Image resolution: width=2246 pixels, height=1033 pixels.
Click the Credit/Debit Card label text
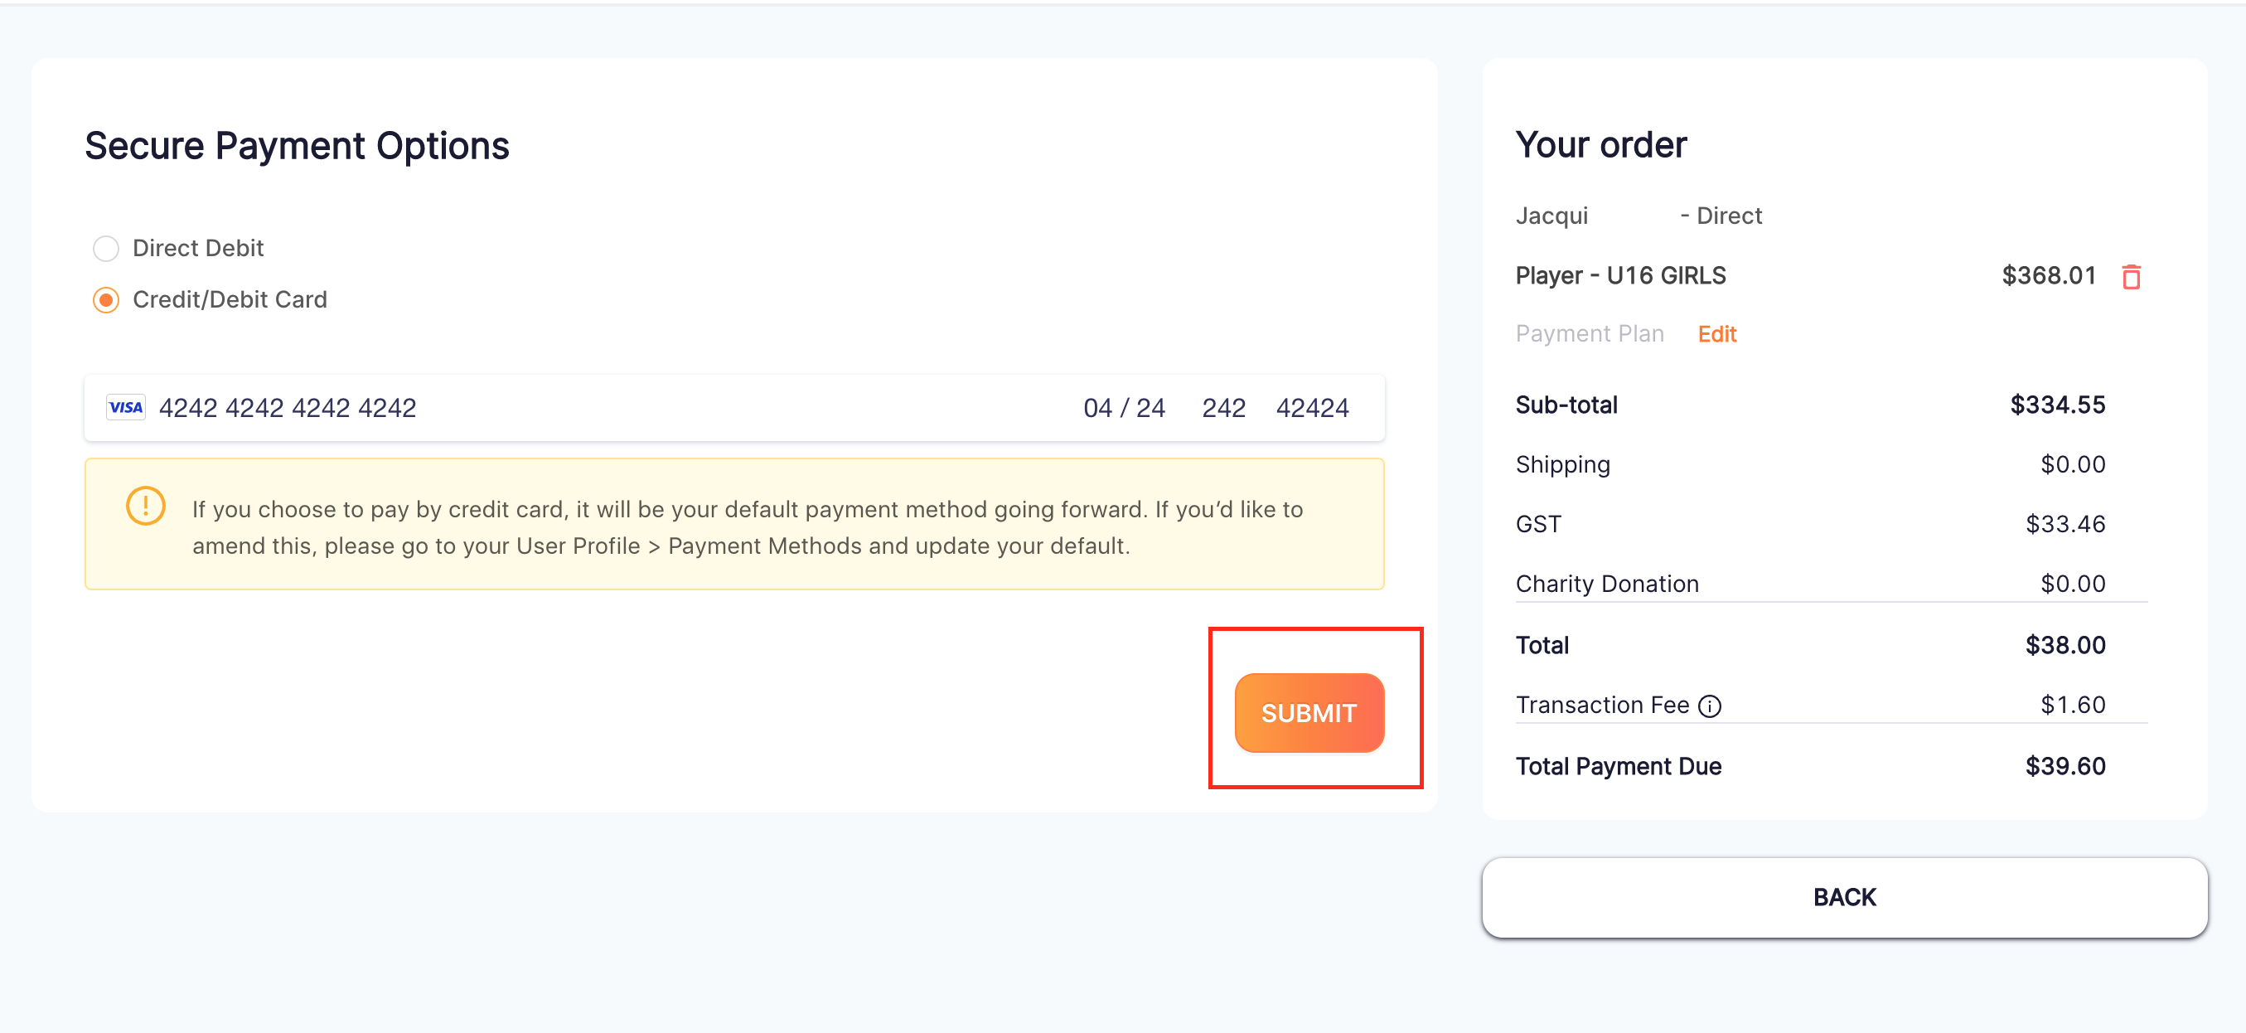(x=230, y=300)
